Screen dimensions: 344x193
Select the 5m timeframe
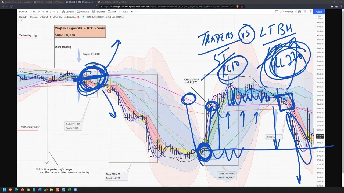[x=43, y=12]
